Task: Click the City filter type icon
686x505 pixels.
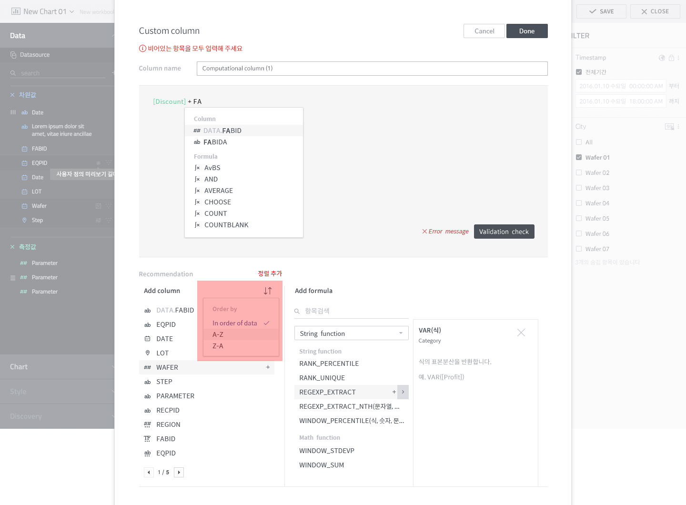Action: [x=669, y=127]
